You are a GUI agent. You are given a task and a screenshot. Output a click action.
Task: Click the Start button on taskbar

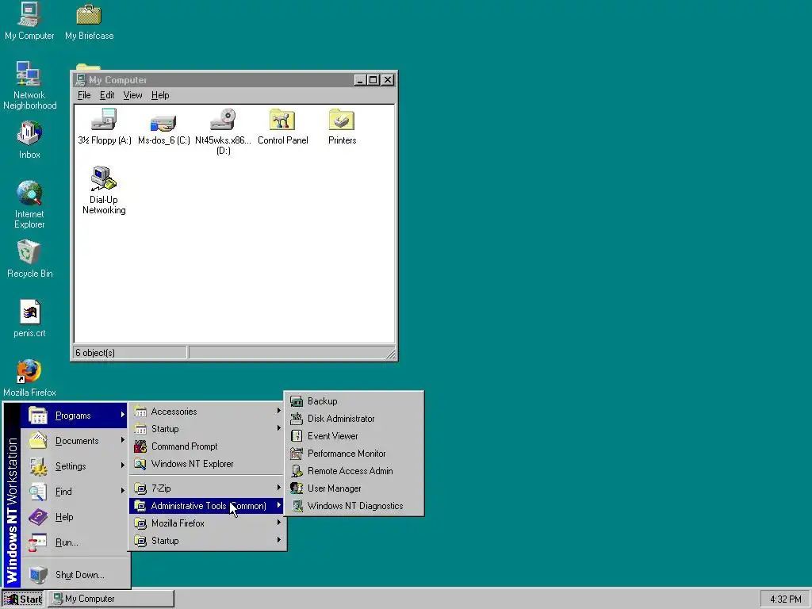point(23,599)
